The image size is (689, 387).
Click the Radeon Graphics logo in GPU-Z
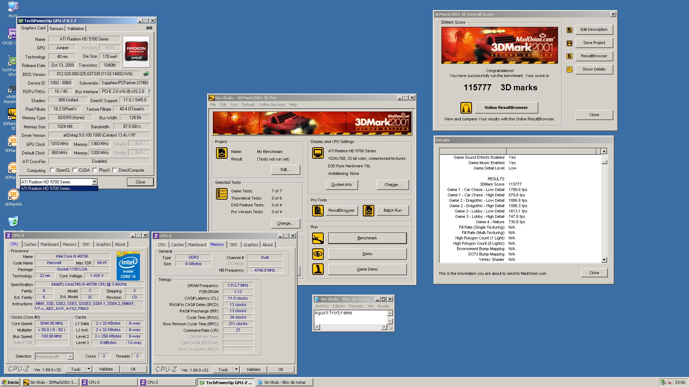point(136,52)
